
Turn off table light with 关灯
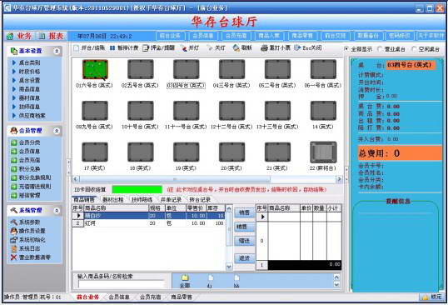211,48
